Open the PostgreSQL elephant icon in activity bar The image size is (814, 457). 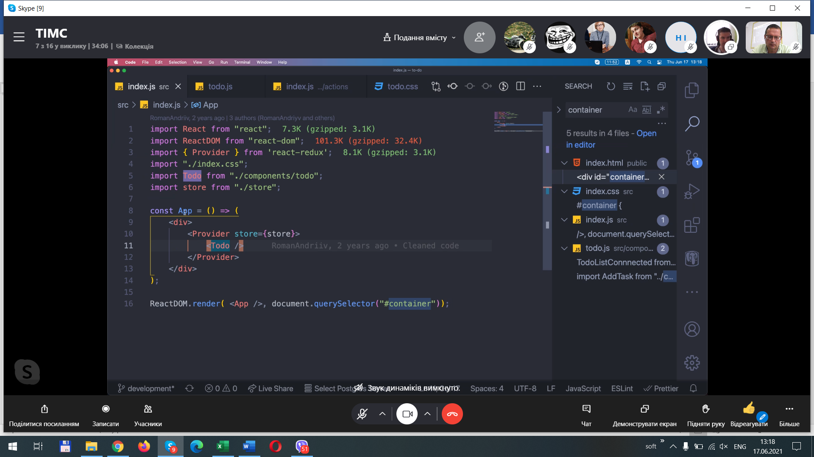coord(692,259)
